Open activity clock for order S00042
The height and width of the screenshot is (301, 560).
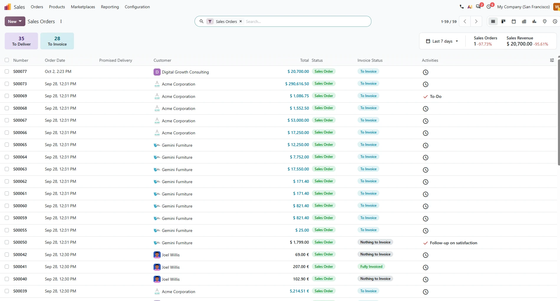[x=426, y=255]
